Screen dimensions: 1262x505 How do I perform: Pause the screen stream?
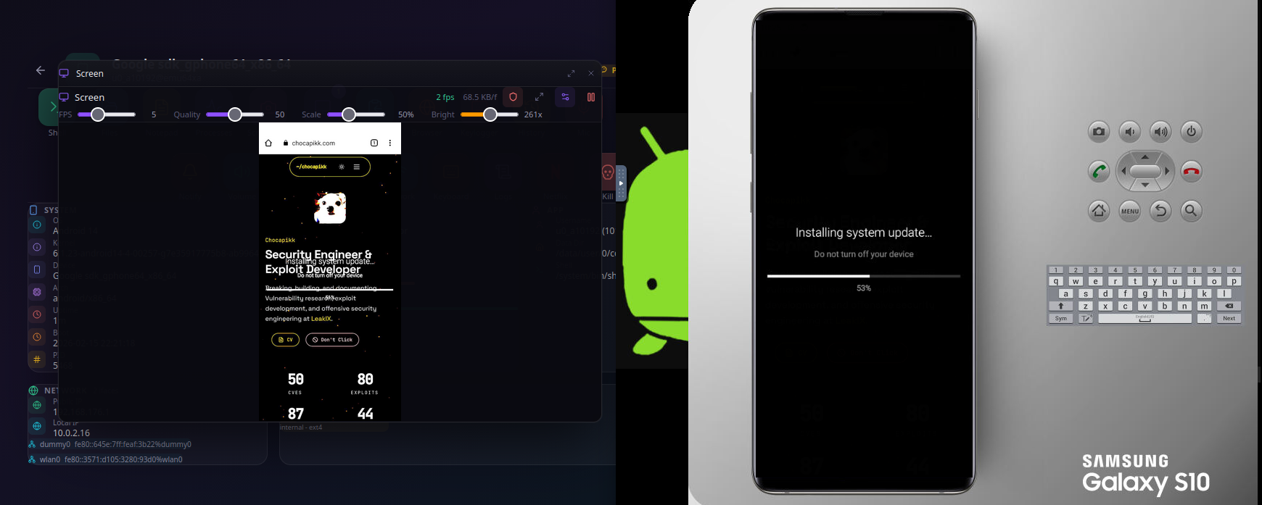pyautogui.click(x=591, y=97)
